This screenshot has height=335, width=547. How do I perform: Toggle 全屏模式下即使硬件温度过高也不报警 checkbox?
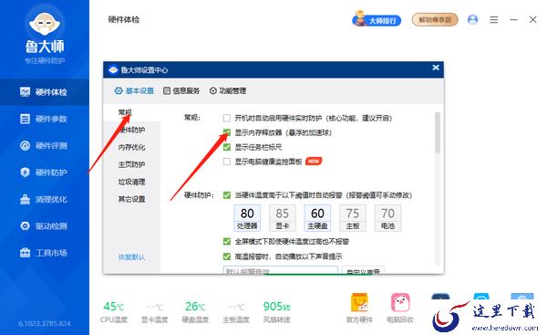(227, 242)
